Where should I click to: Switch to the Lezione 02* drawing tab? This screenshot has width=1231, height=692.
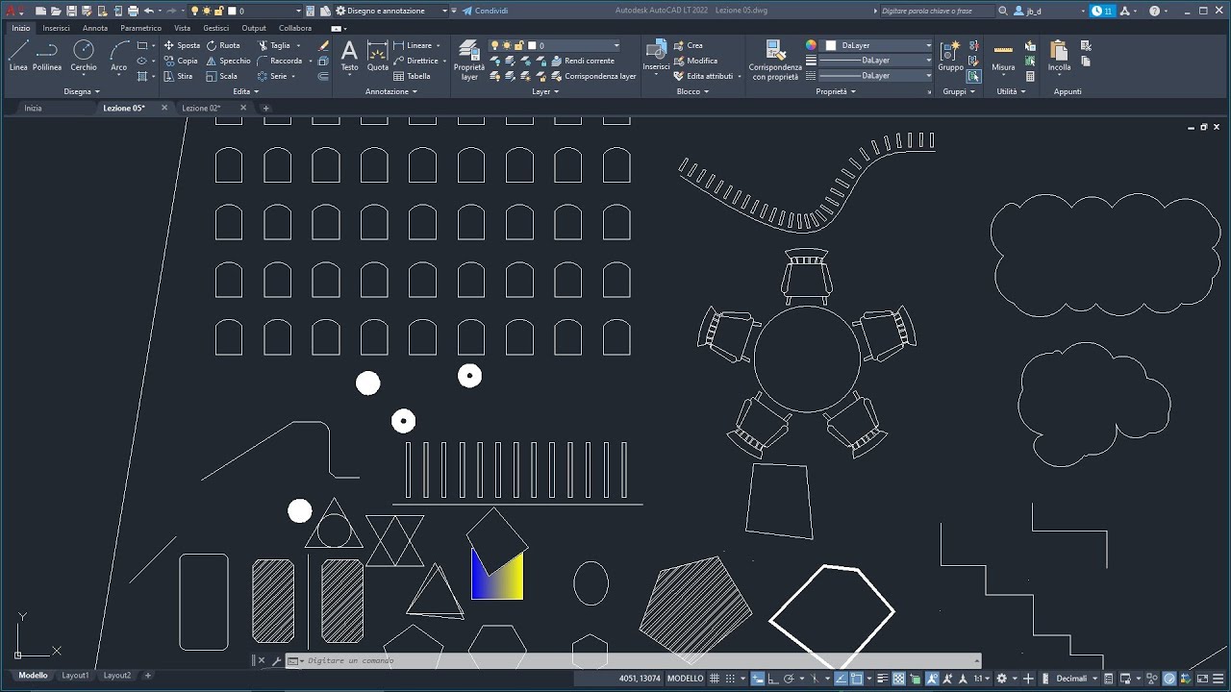[x=201, y=108]
